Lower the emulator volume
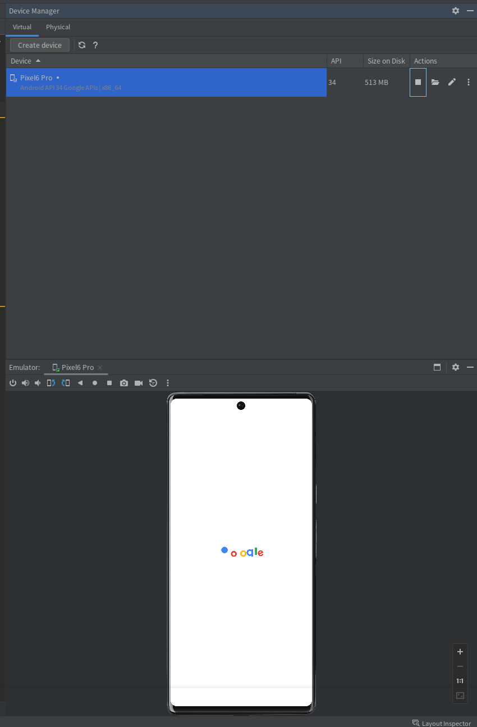The height and width of the screenshot is (727, 477). tap(38, 383)
